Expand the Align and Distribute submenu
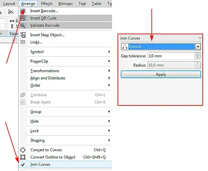This screenshot has width=208, height=171. [x=109, y=78]
